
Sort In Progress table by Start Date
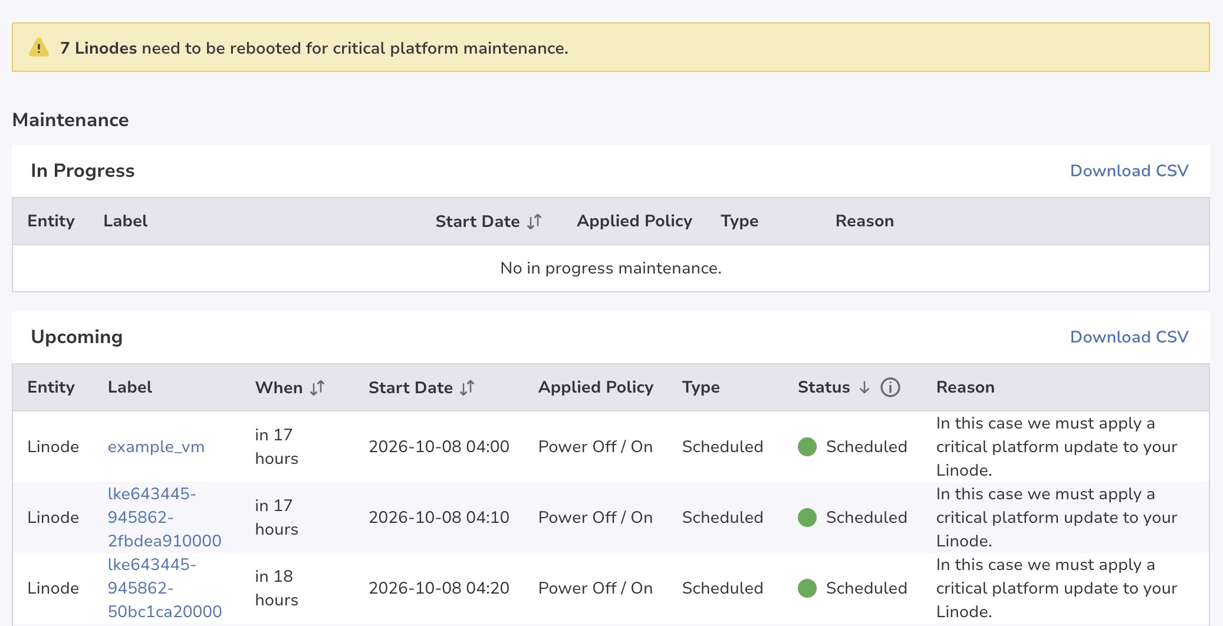pyautogui.click(x=534, y=222)
